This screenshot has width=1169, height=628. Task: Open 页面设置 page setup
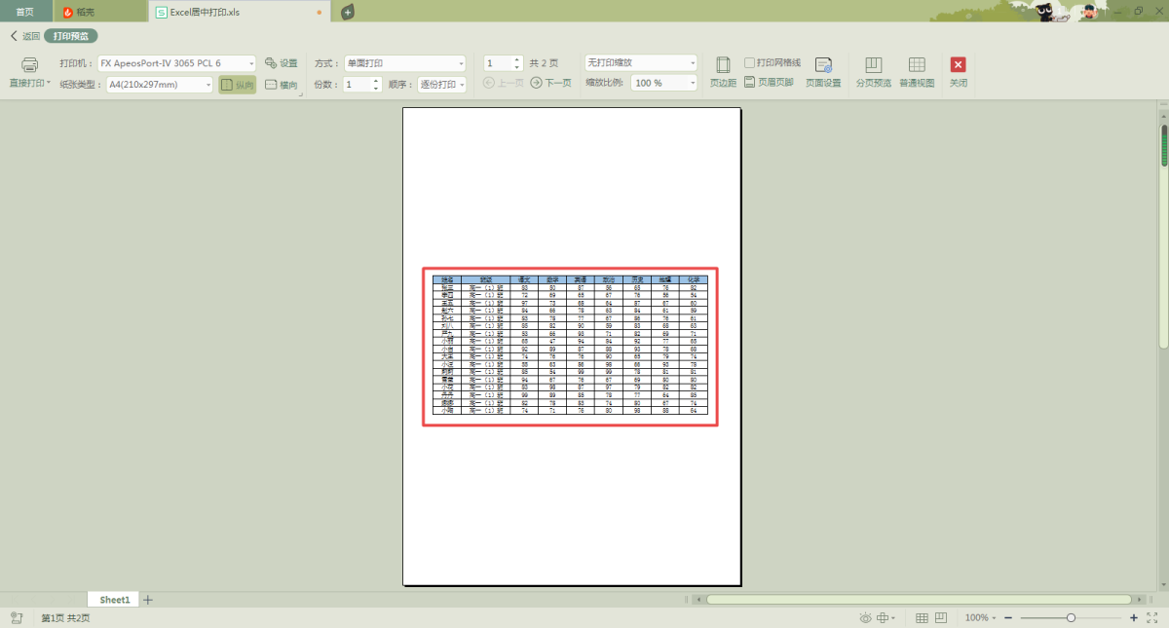tap(823, 66)
